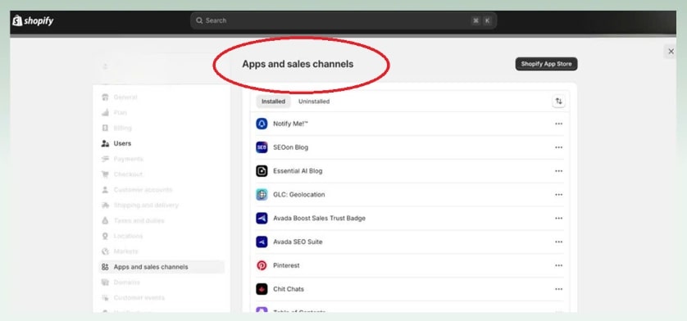This screenshot has width=687, height=321.
Task: Open Locations settings
Action: 128,236
